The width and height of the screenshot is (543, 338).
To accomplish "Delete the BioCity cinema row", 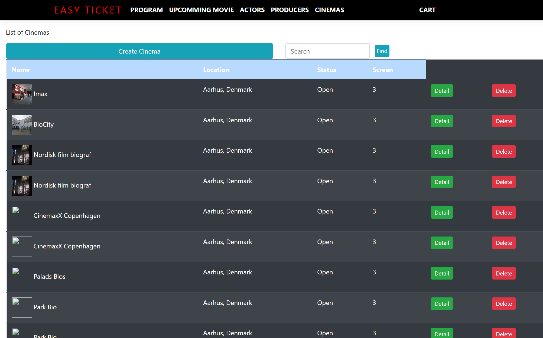I will [x=503, y=121].
